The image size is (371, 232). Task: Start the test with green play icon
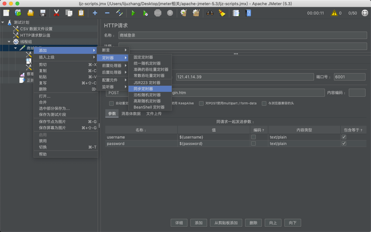133,13
